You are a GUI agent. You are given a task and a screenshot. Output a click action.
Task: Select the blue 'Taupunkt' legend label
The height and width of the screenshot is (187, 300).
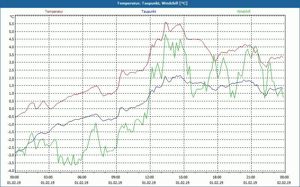[148, 12]
